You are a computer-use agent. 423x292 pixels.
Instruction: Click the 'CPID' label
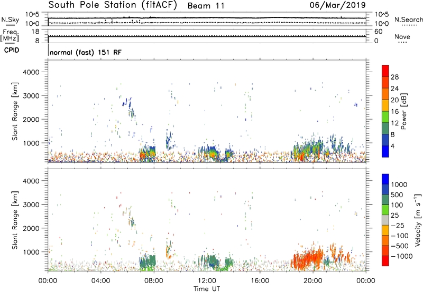tap(12, 50)
